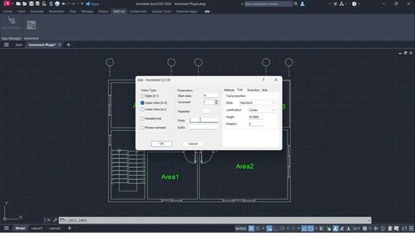Open the Home ribbon tab
The width and height of the screenshot is (415, 233).
coord(7,12)
